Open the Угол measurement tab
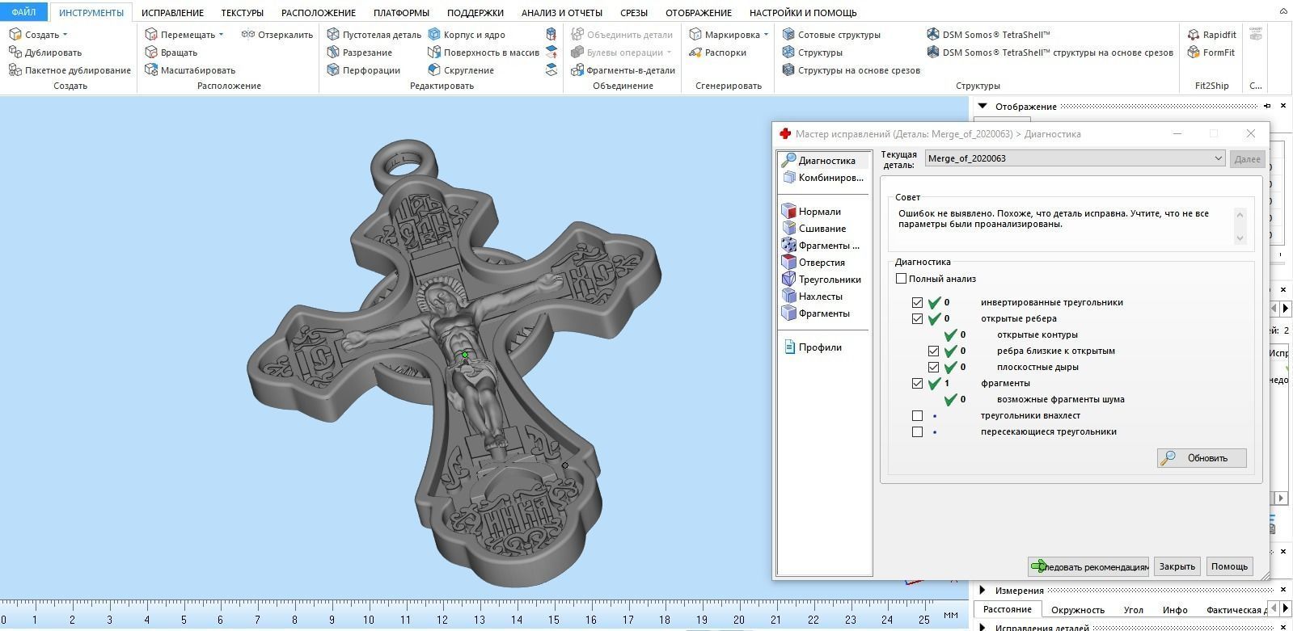This screenshot has height=631, width=1293. [x=1134, y=610]
